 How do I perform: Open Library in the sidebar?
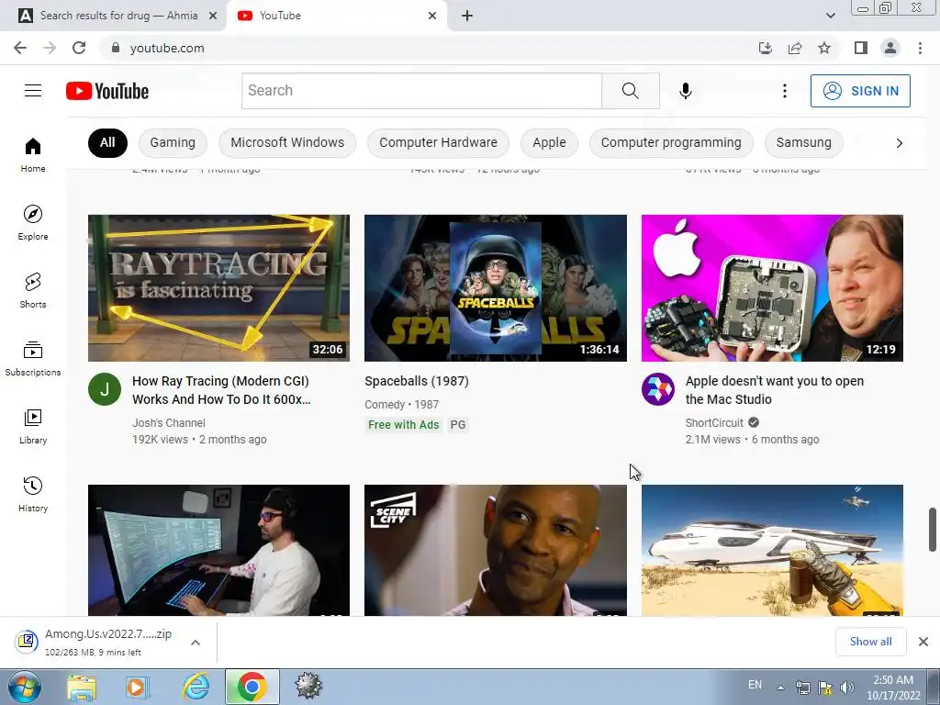(x=33, y=426)
